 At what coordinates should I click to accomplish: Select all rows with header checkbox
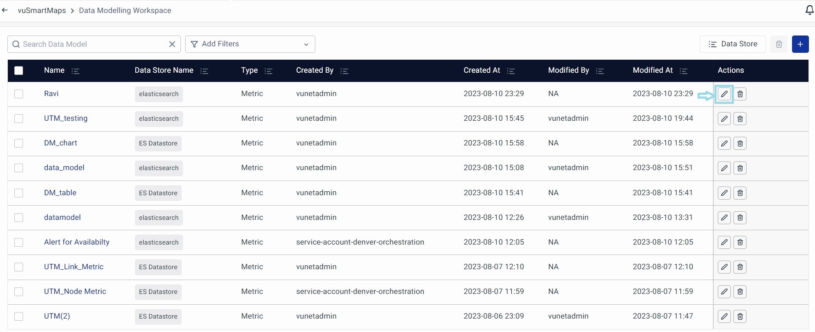(x=19, y=71)
